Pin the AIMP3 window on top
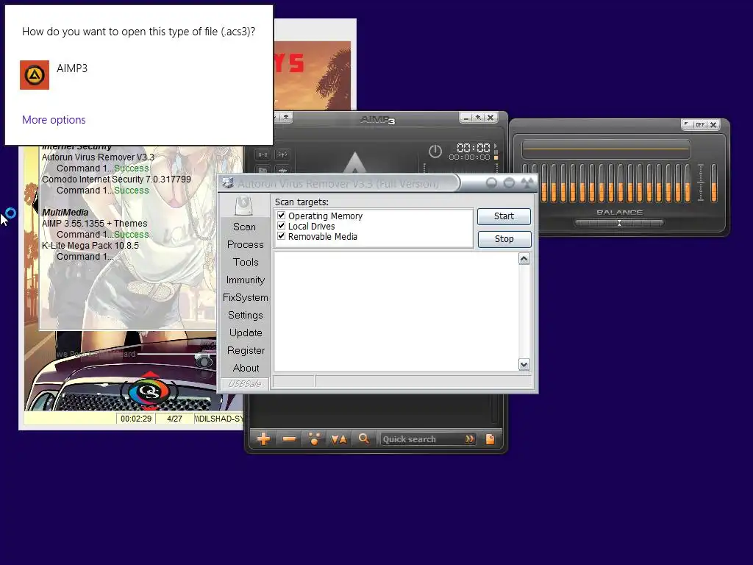This screenshot has width=753, height=565. (478, 117)
